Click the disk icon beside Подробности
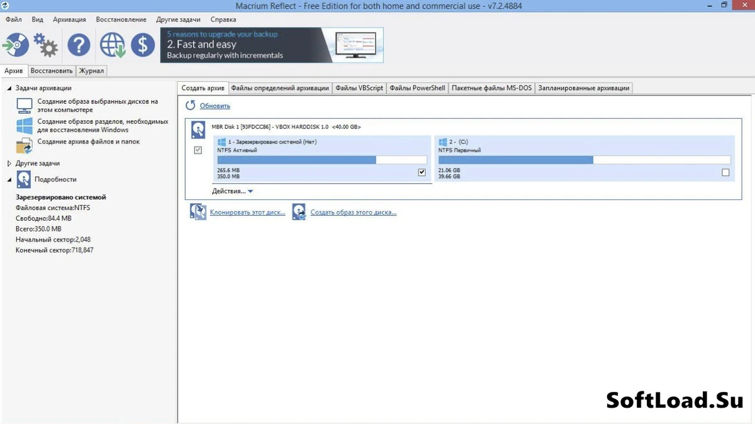 coord(23,180)
